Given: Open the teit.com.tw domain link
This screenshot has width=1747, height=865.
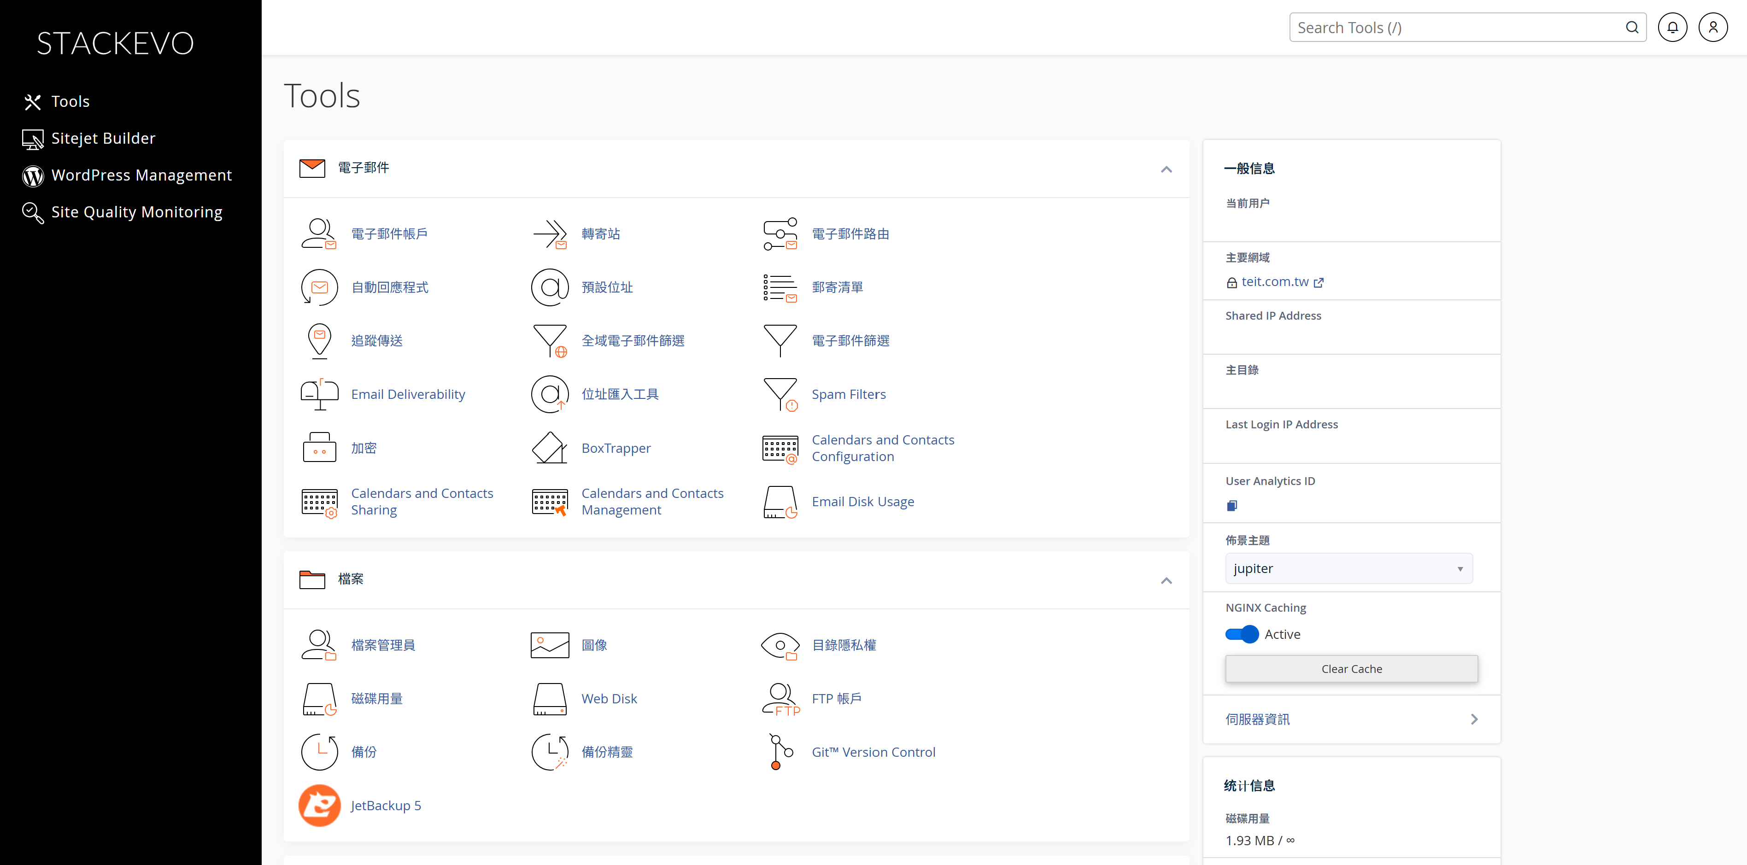Looking at the screenshot, I should click(x=1275, y=282).
